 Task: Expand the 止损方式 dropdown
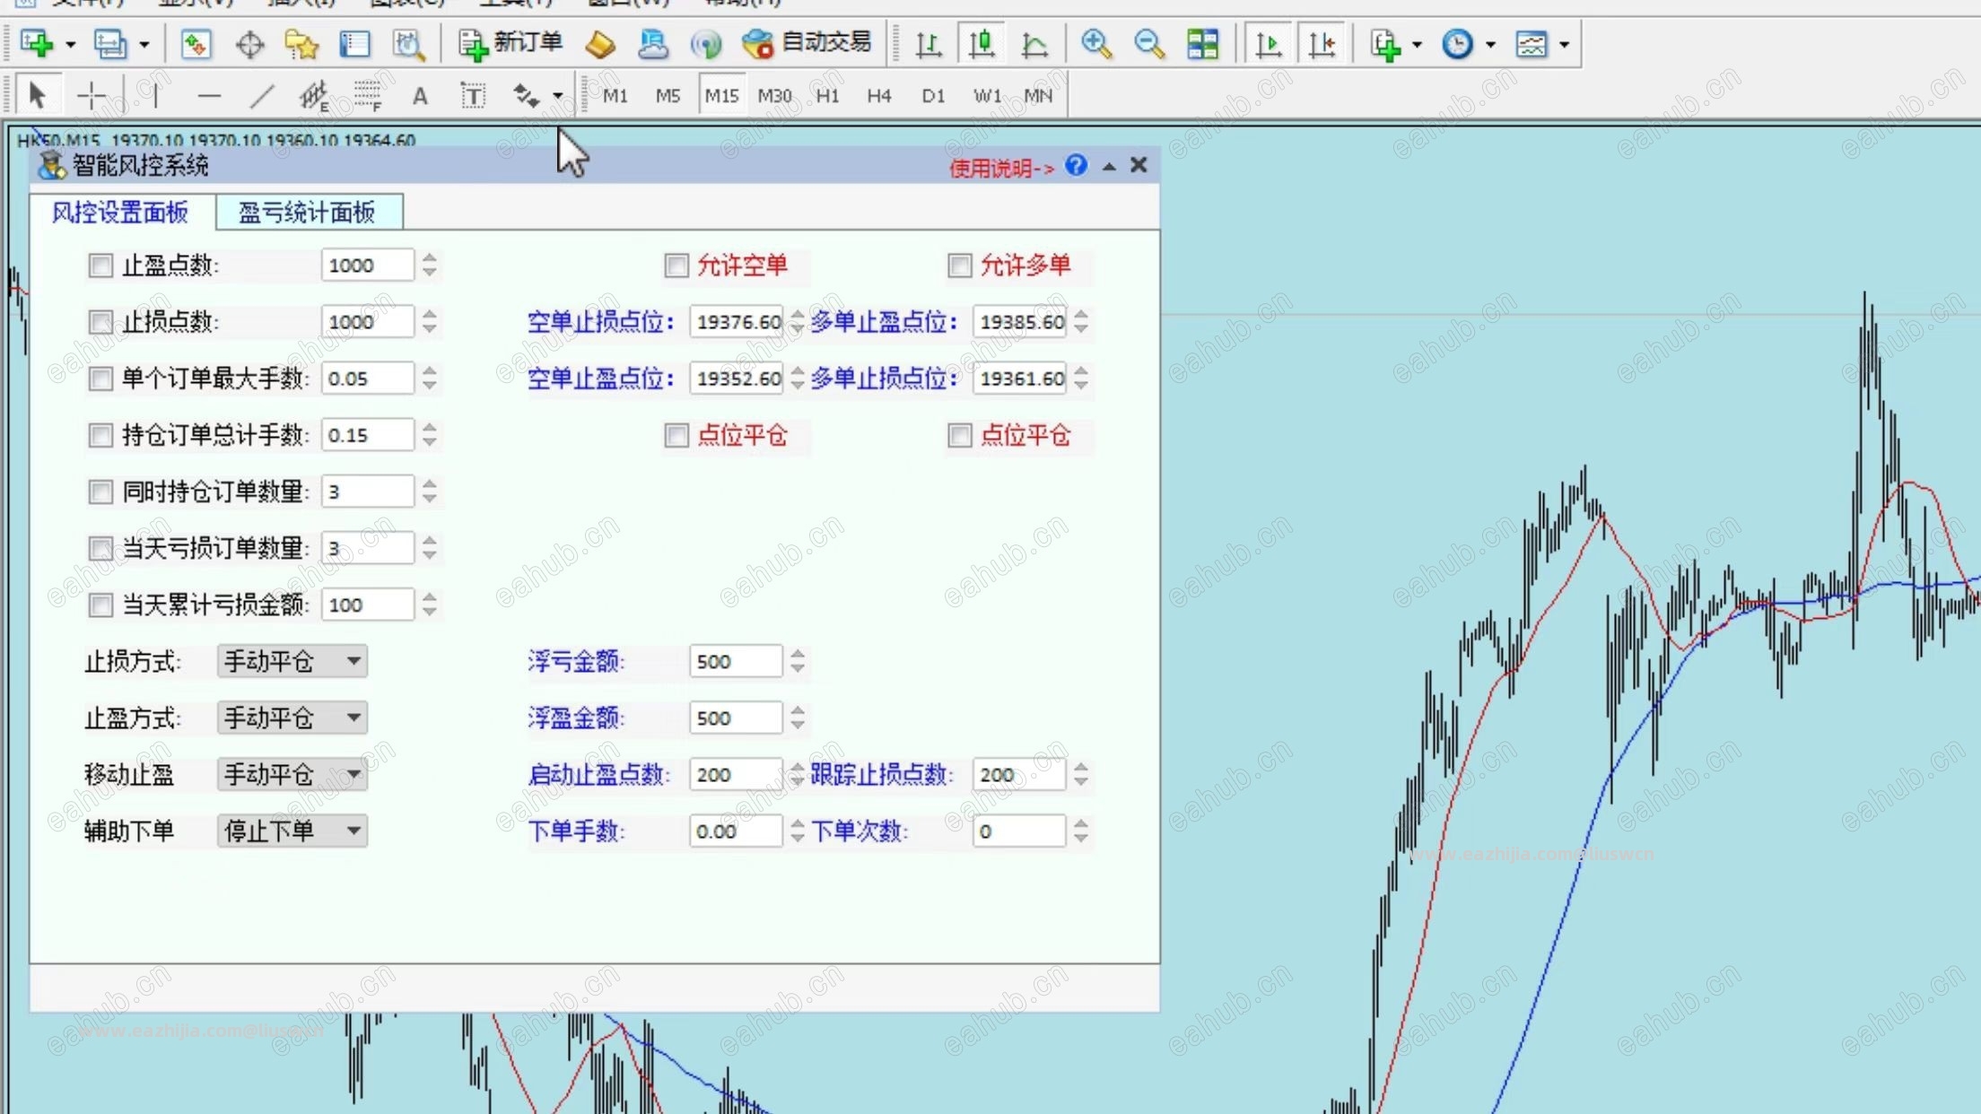click(292, 662)
